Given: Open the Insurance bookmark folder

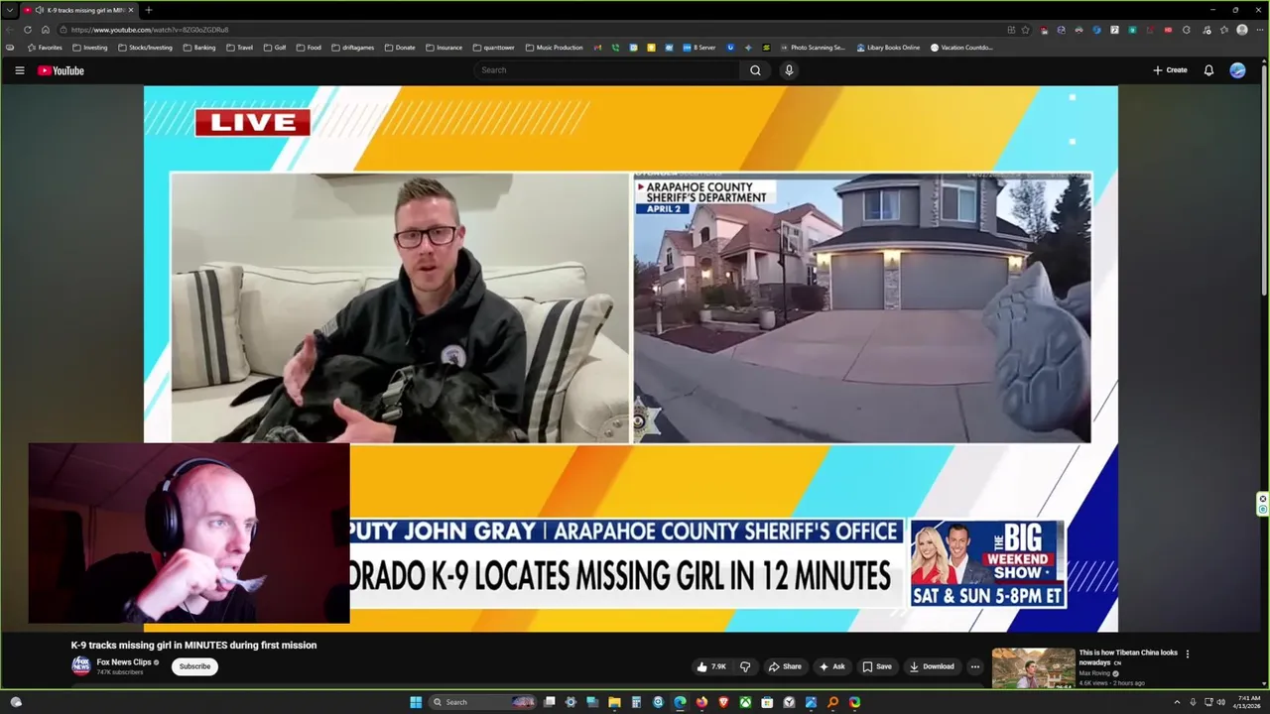Looking at the screenshot, I should (444, 48).
